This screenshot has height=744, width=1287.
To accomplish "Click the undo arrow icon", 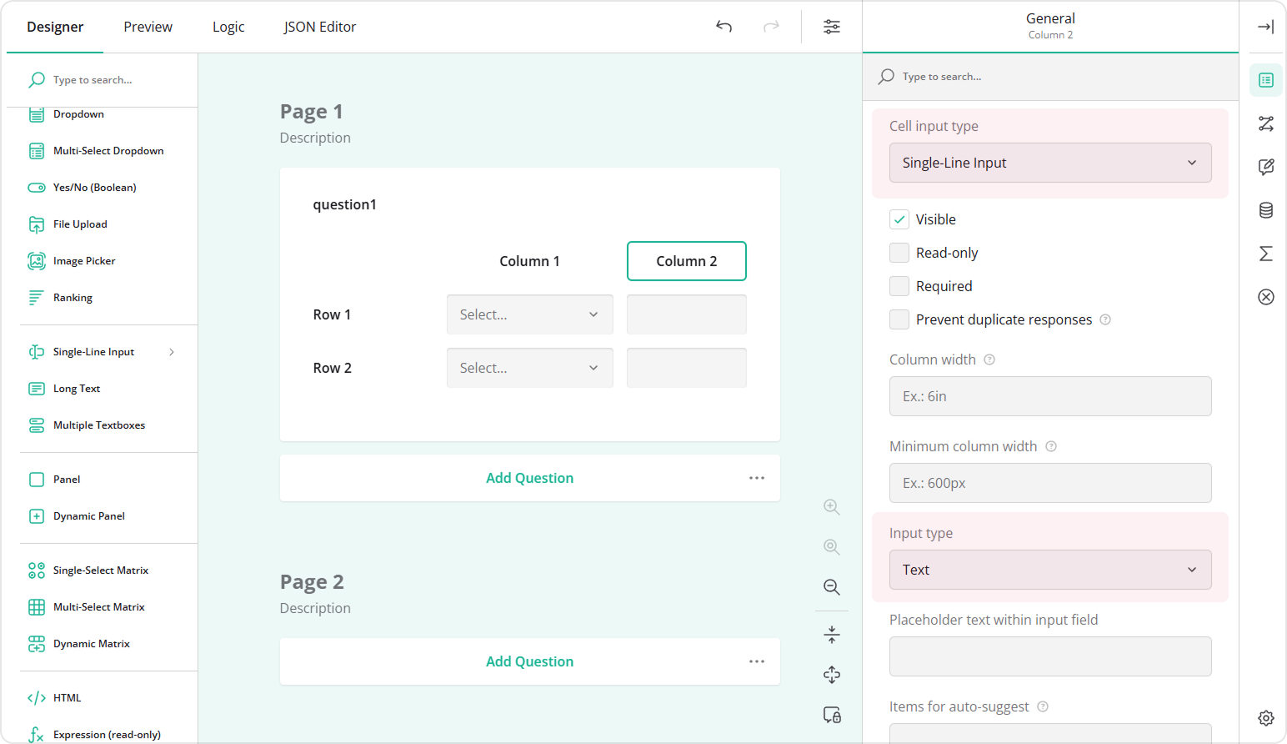I will click(724, 27).
